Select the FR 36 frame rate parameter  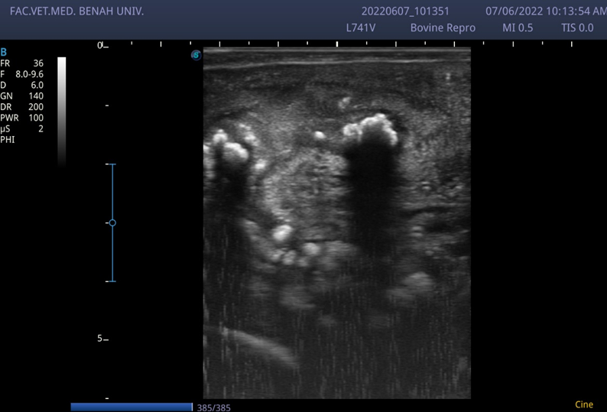[22, 63]
